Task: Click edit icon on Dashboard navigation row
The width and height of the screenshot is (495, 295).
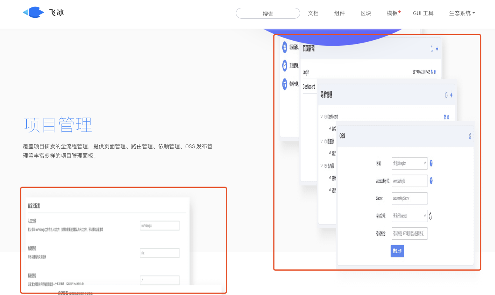Action: click(445, 117)
